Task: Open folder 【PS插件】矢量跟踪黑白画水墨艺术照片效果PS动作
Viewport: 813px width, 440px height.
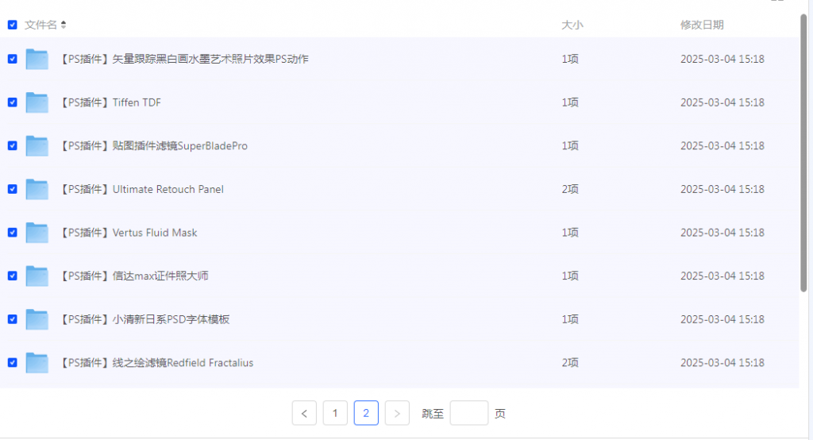Action: 183,59
